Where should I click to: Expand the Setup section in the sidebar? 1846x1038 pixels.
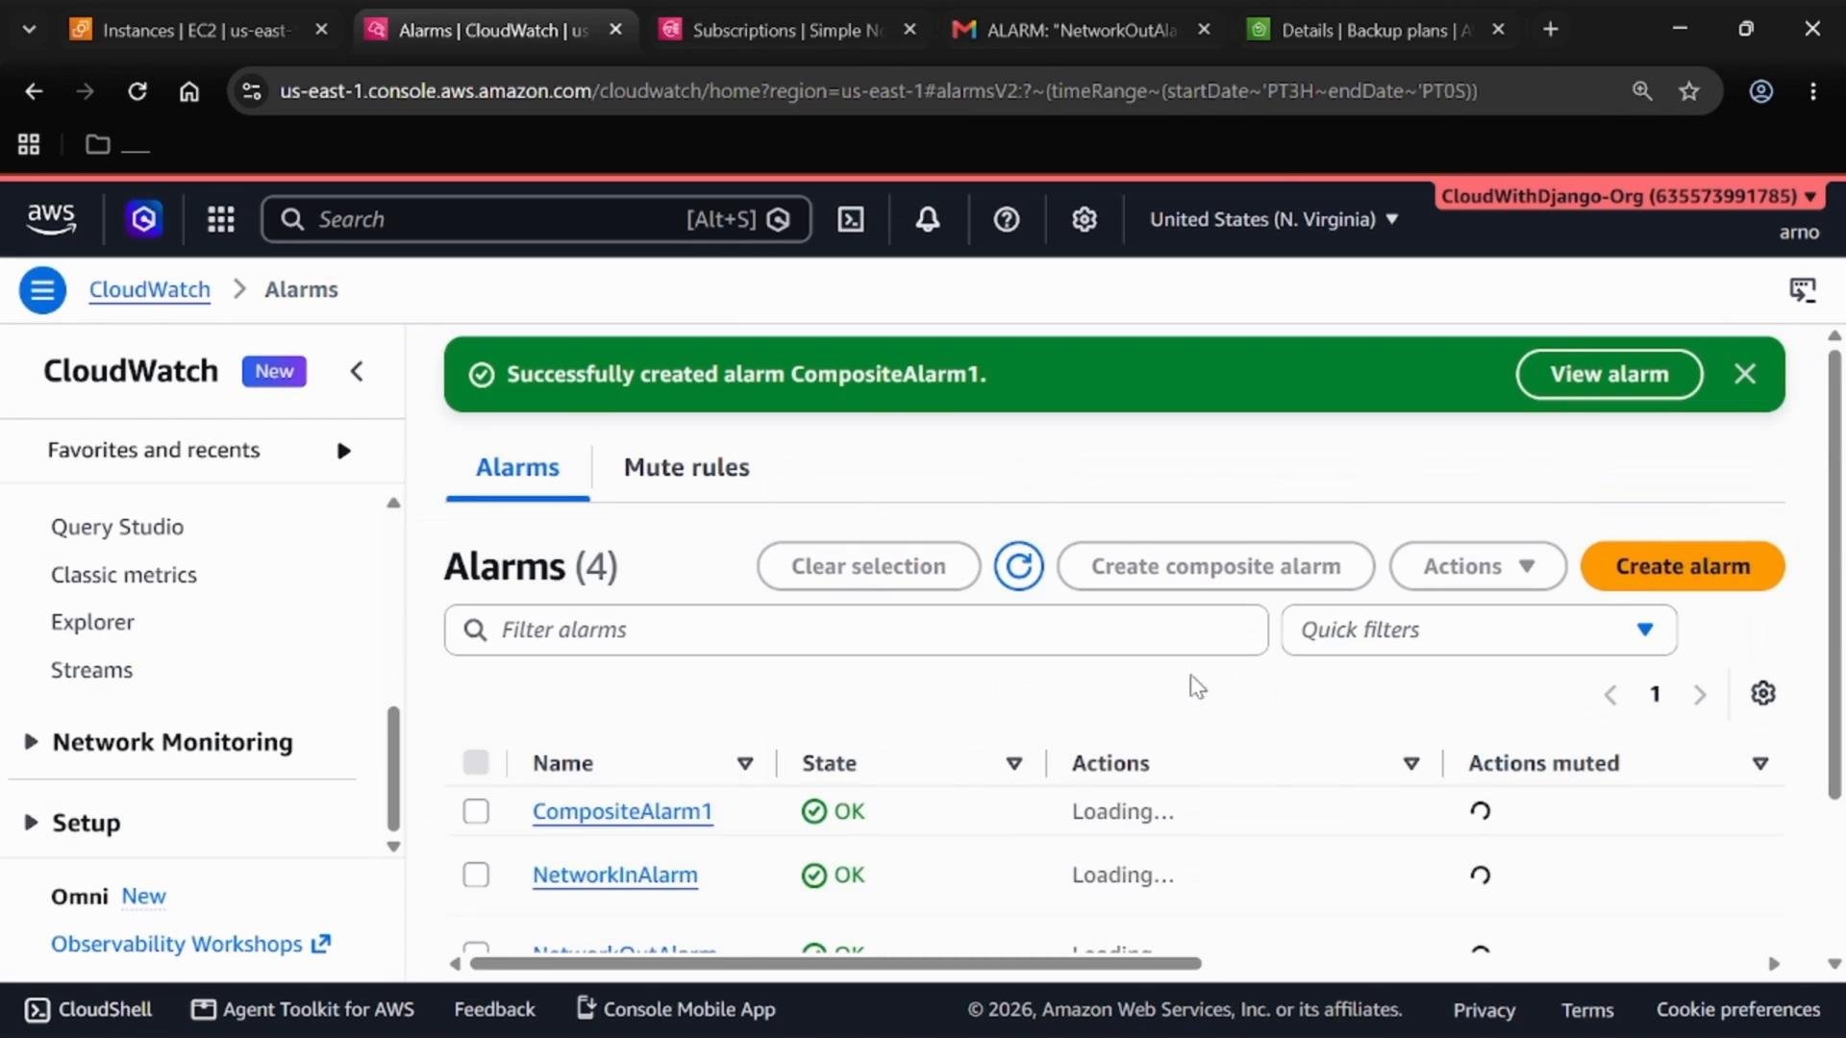(31, 822)
